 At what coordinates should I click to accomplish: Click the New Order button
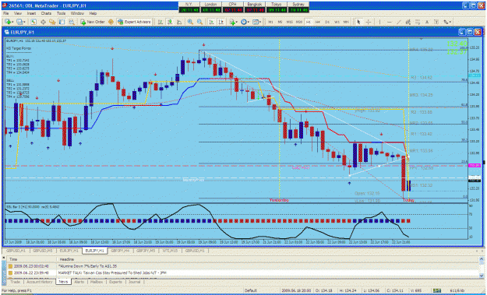point(93,22)
